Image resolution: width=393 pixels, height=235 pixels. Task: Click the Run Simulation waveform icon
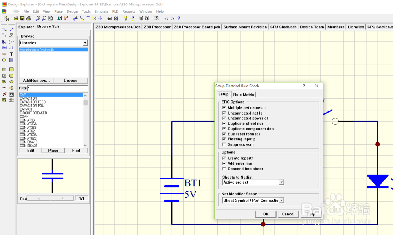click(x=132, y=18)
